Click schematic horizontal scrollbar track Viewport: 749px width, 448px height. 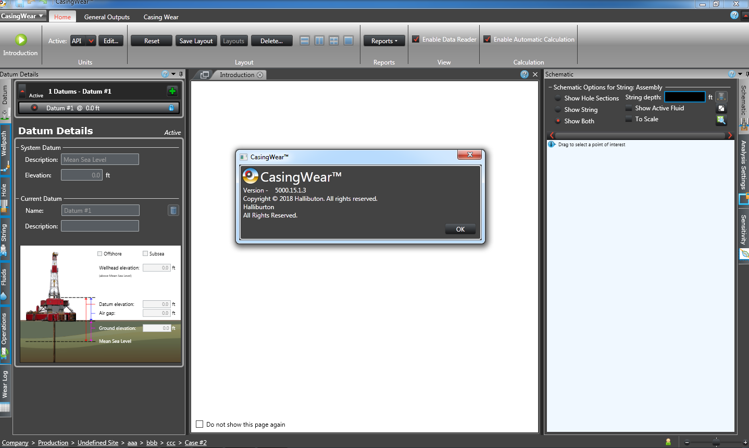[641, 135]
